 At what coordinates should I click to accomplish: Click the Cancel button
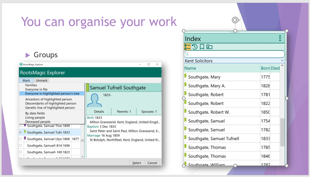(152, 163)
